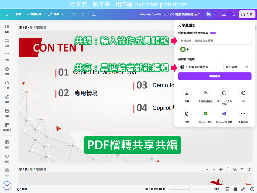Screen dimensions: 257x193
Task: Click page 3 title 新增頁面標題
Action: click(x=38, y=169)
